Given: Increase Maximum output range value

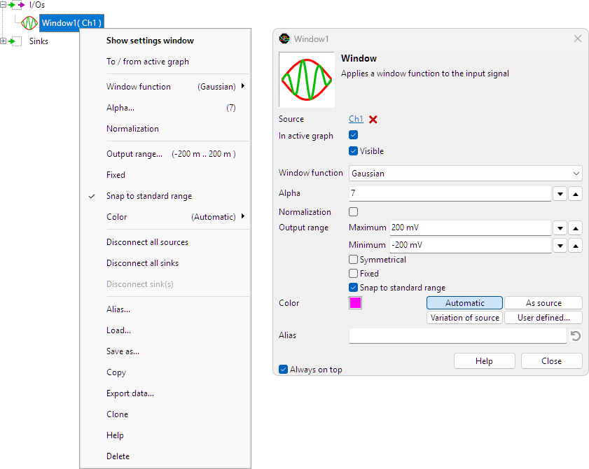Looking at the screenshot, I should (576, 228).
